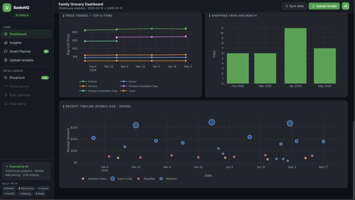Toggle Amazon Fresh in the timeline legend
The image size is (355, 200).
(x=94, y=179)
